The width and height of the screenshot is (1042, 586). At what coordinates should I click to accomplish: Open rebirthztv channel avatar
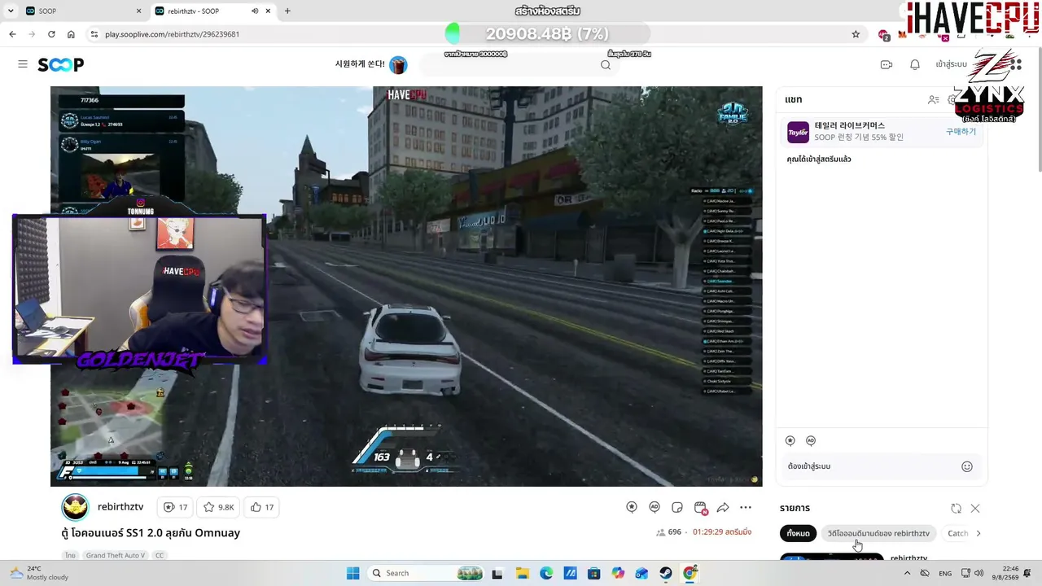[75, 507]
